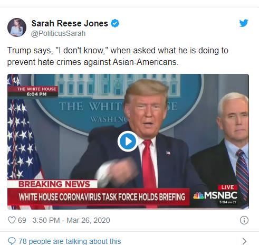Screen dimensions: 259x245
Task: Click the LIVE badge on video
Action: 228,187
